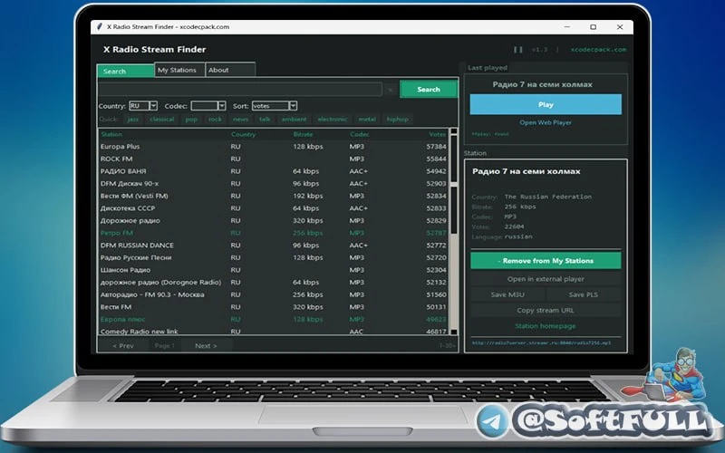Copy stream URL button

pyautogui.click(x=546, y=310)
